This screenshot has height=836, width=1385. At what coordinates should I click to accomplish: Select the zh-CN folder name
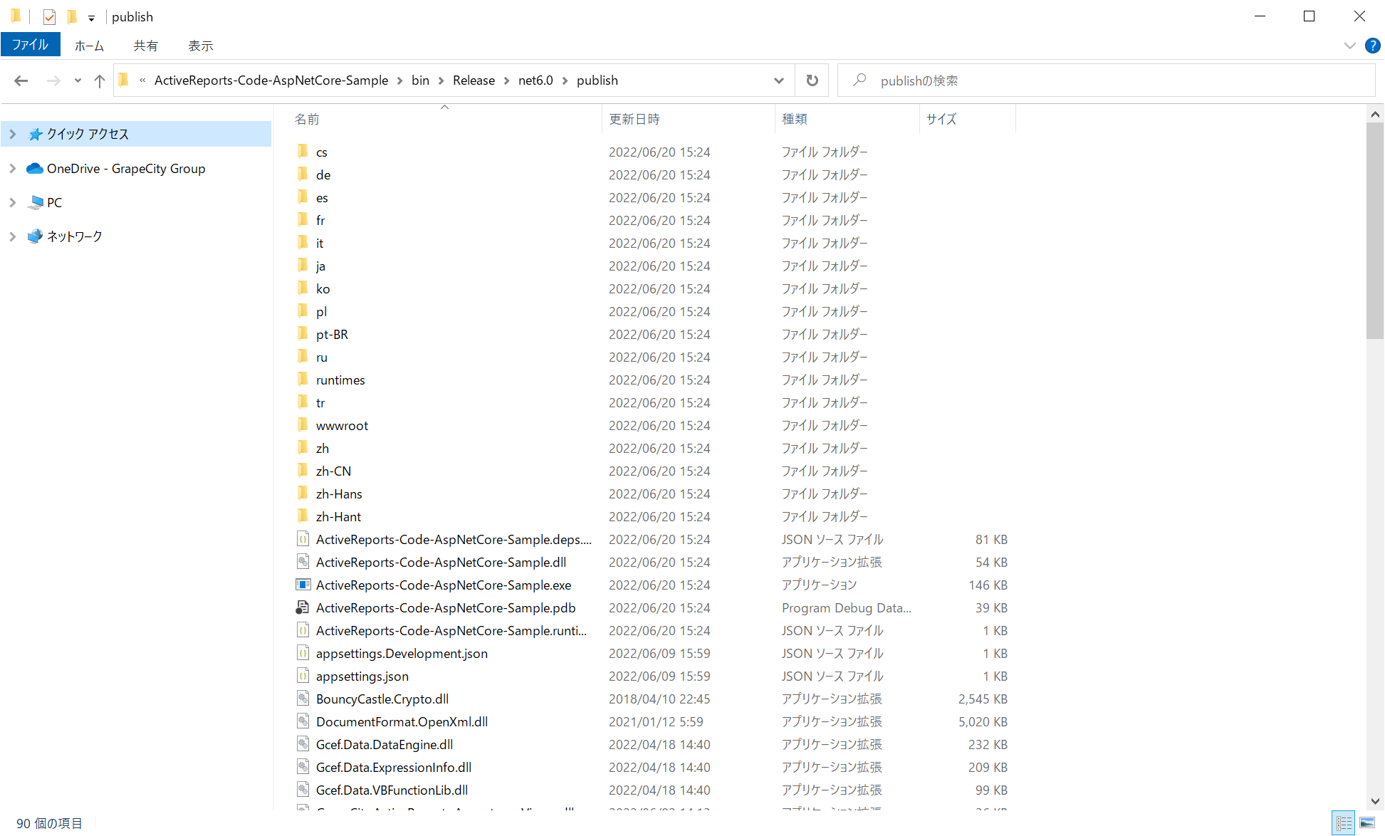click(333, 471)
